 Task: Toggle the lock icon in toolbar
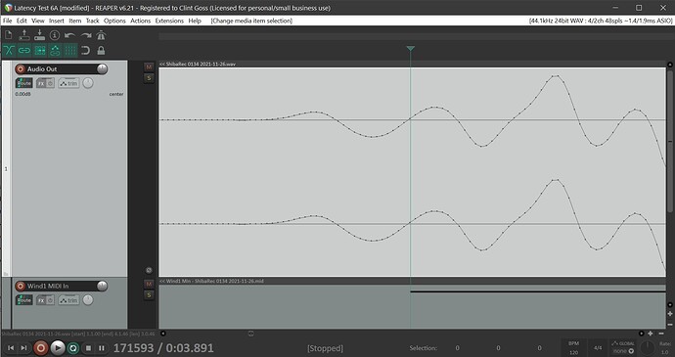click(x=101, y=51)
